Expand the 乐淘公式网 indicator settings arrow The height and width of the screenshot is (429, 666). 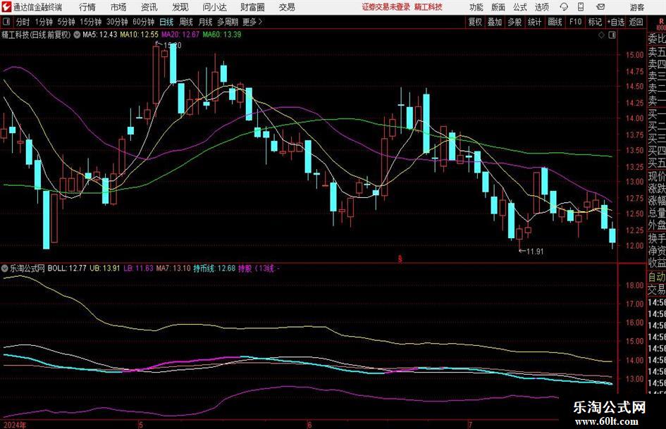[x=5, y=268]
